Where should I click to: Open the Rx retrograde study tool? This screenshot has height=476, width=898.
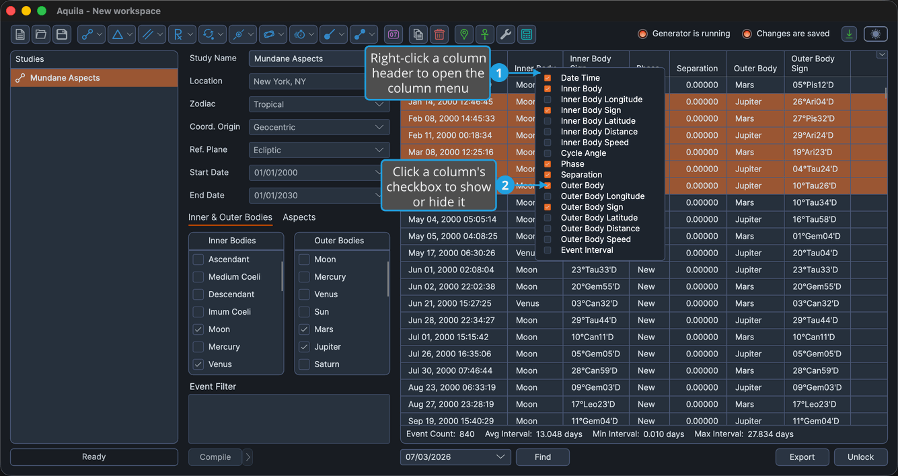pyautogui.click(x=182, y=34)
